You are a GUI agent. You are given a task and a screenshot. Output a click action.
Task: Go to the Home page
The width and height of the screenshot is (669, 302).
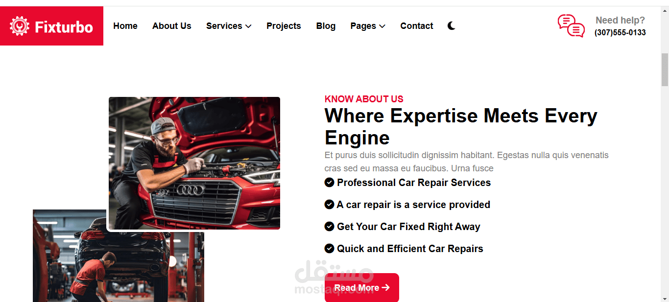pyautogui.click(x=125, y=26)
